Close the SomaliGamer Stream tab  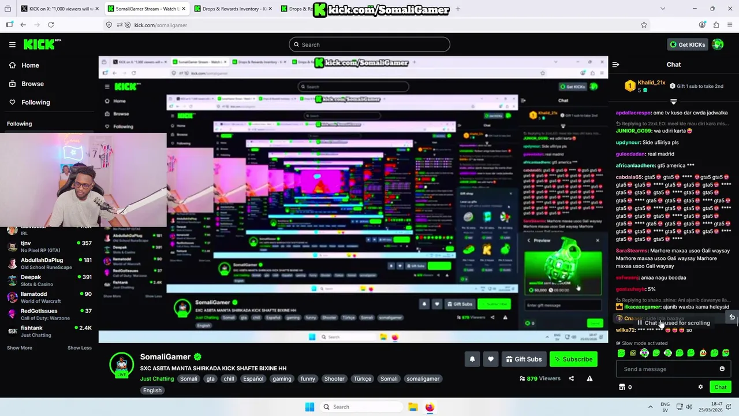(x=183, y=9)
